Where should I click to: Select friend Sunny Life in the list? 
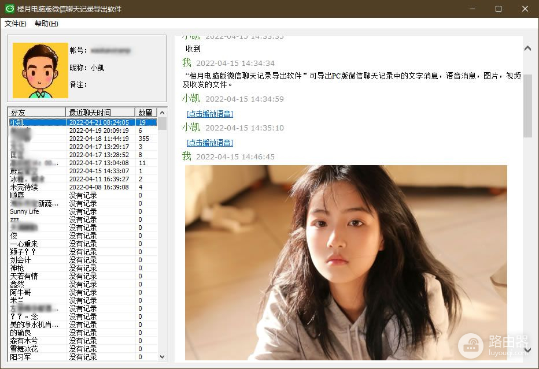coord(83,211)
